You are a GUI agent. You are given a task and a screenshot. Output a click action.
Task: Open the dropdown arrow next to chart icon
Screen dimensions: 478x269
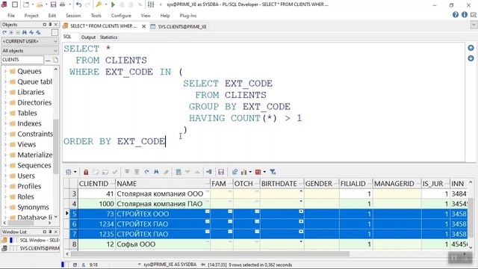tap(250, 172)
